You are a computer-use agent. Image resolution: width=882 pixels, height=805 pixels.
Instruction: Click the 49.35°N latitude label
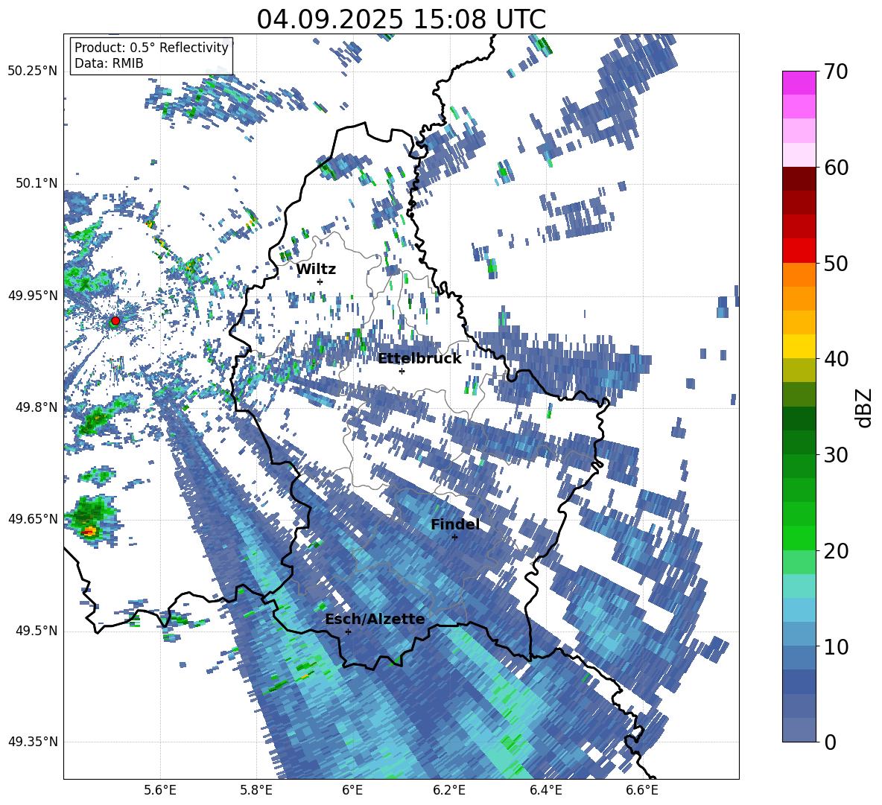pyautogui.click(x=33, y=742)
